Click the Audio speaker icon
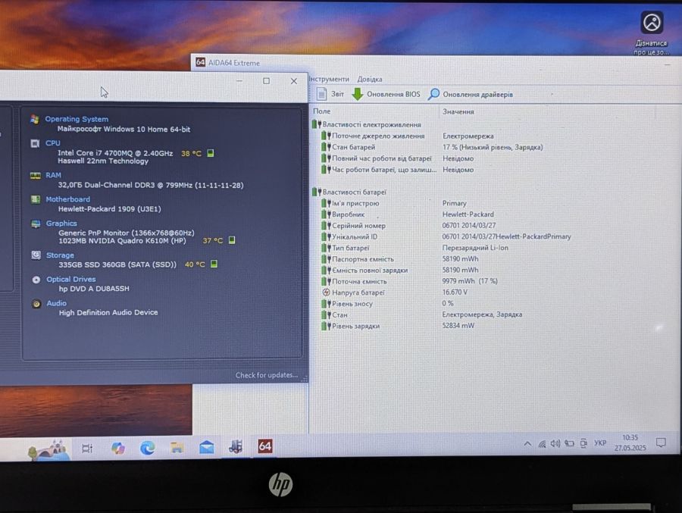 pos(36,304)
